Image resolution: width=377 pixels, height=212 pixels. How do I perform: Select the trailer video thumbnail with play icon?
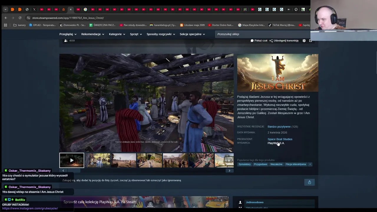coord(72,160)
